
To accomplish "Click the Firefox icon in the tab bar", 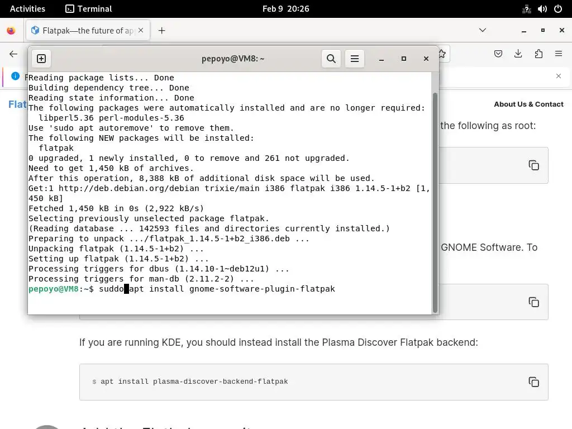I will coord(11,31).
